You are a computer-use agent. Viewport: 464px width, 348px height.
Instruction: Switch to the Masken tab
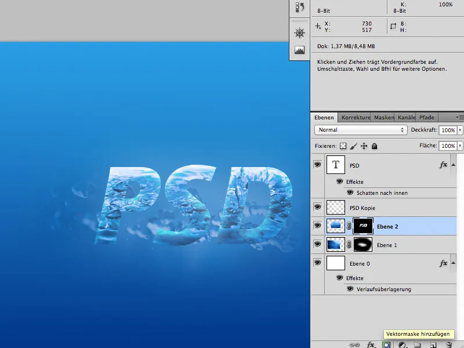click(x=383, y=118)
